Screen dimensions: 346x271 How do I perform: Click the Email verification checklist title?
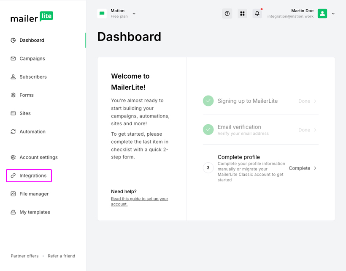point(239,127)
